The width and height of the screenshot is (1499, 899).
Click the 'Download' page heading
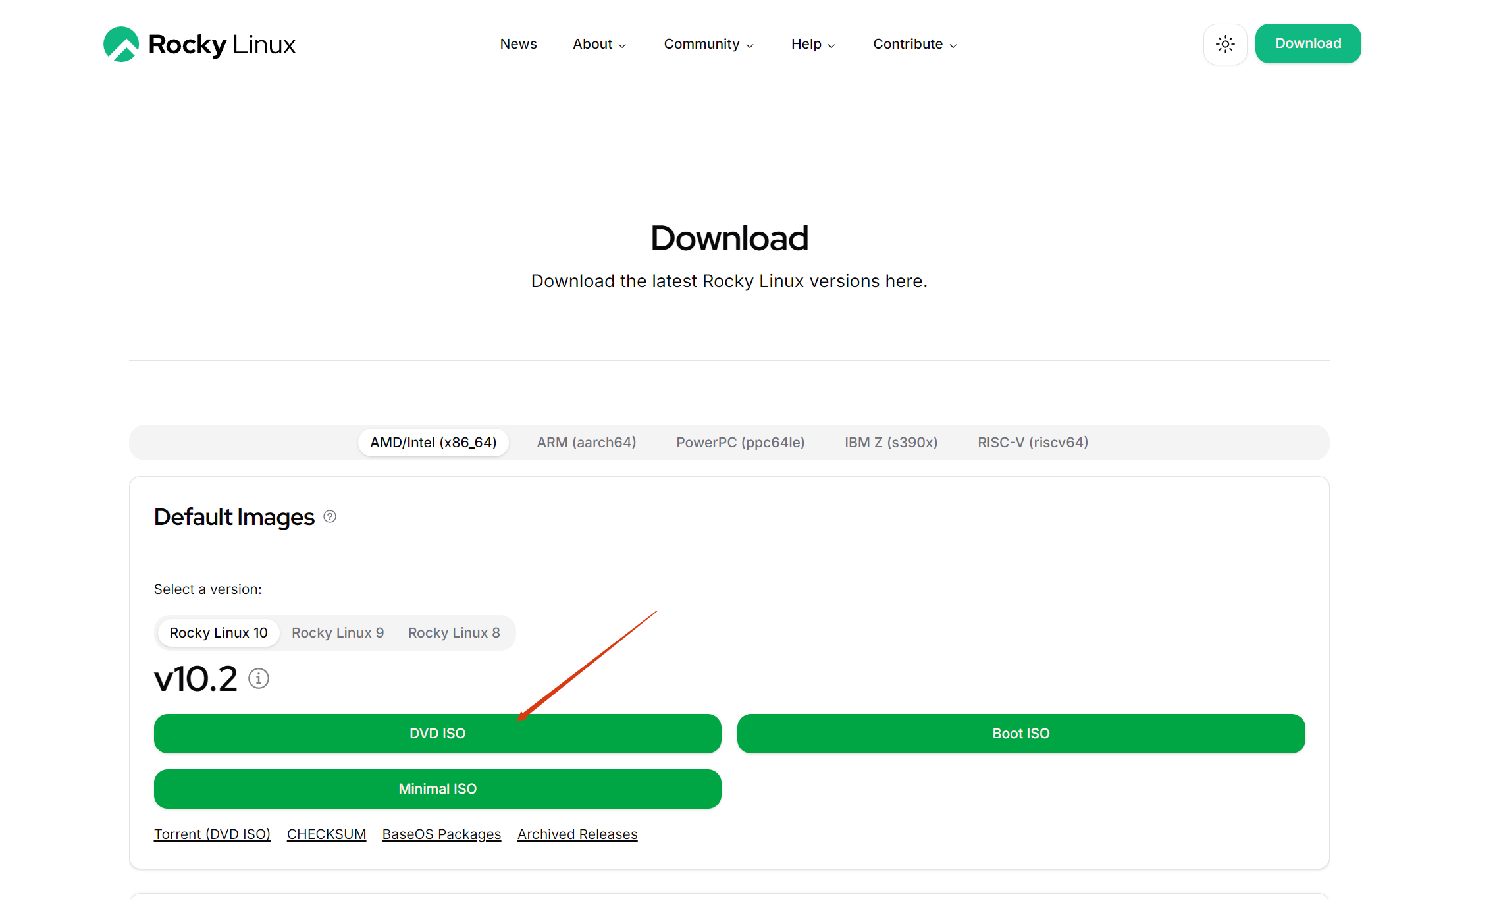click(729, 238)
